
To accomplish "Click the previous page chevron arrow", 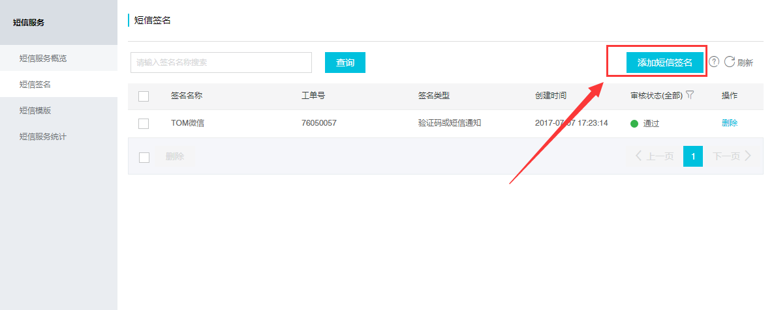I will [639, 156].
